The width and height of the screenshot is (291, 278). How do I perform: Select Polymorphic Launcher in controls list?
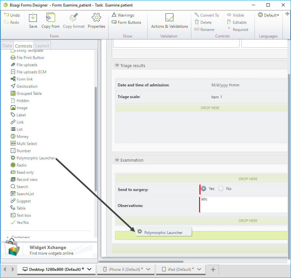tap(33, 158)
